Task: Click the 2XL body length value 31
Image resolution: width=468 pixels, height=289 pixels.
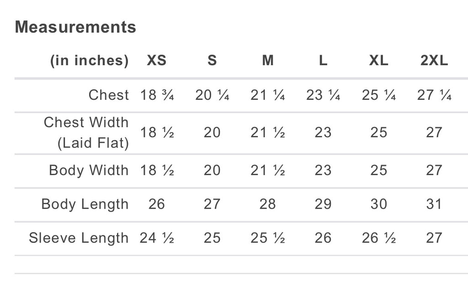Action: [x=434, y=204]
